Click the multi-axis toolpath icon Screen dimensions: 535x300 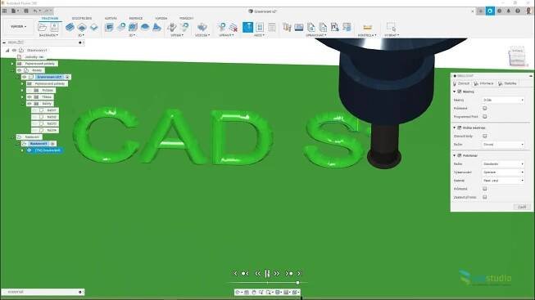[x=202, y=27]
